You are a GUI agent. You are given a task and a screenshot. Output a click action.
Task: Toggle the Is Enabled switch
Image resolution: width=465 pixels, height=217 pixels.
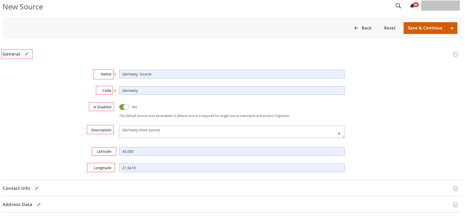click(x=124, y=107)
